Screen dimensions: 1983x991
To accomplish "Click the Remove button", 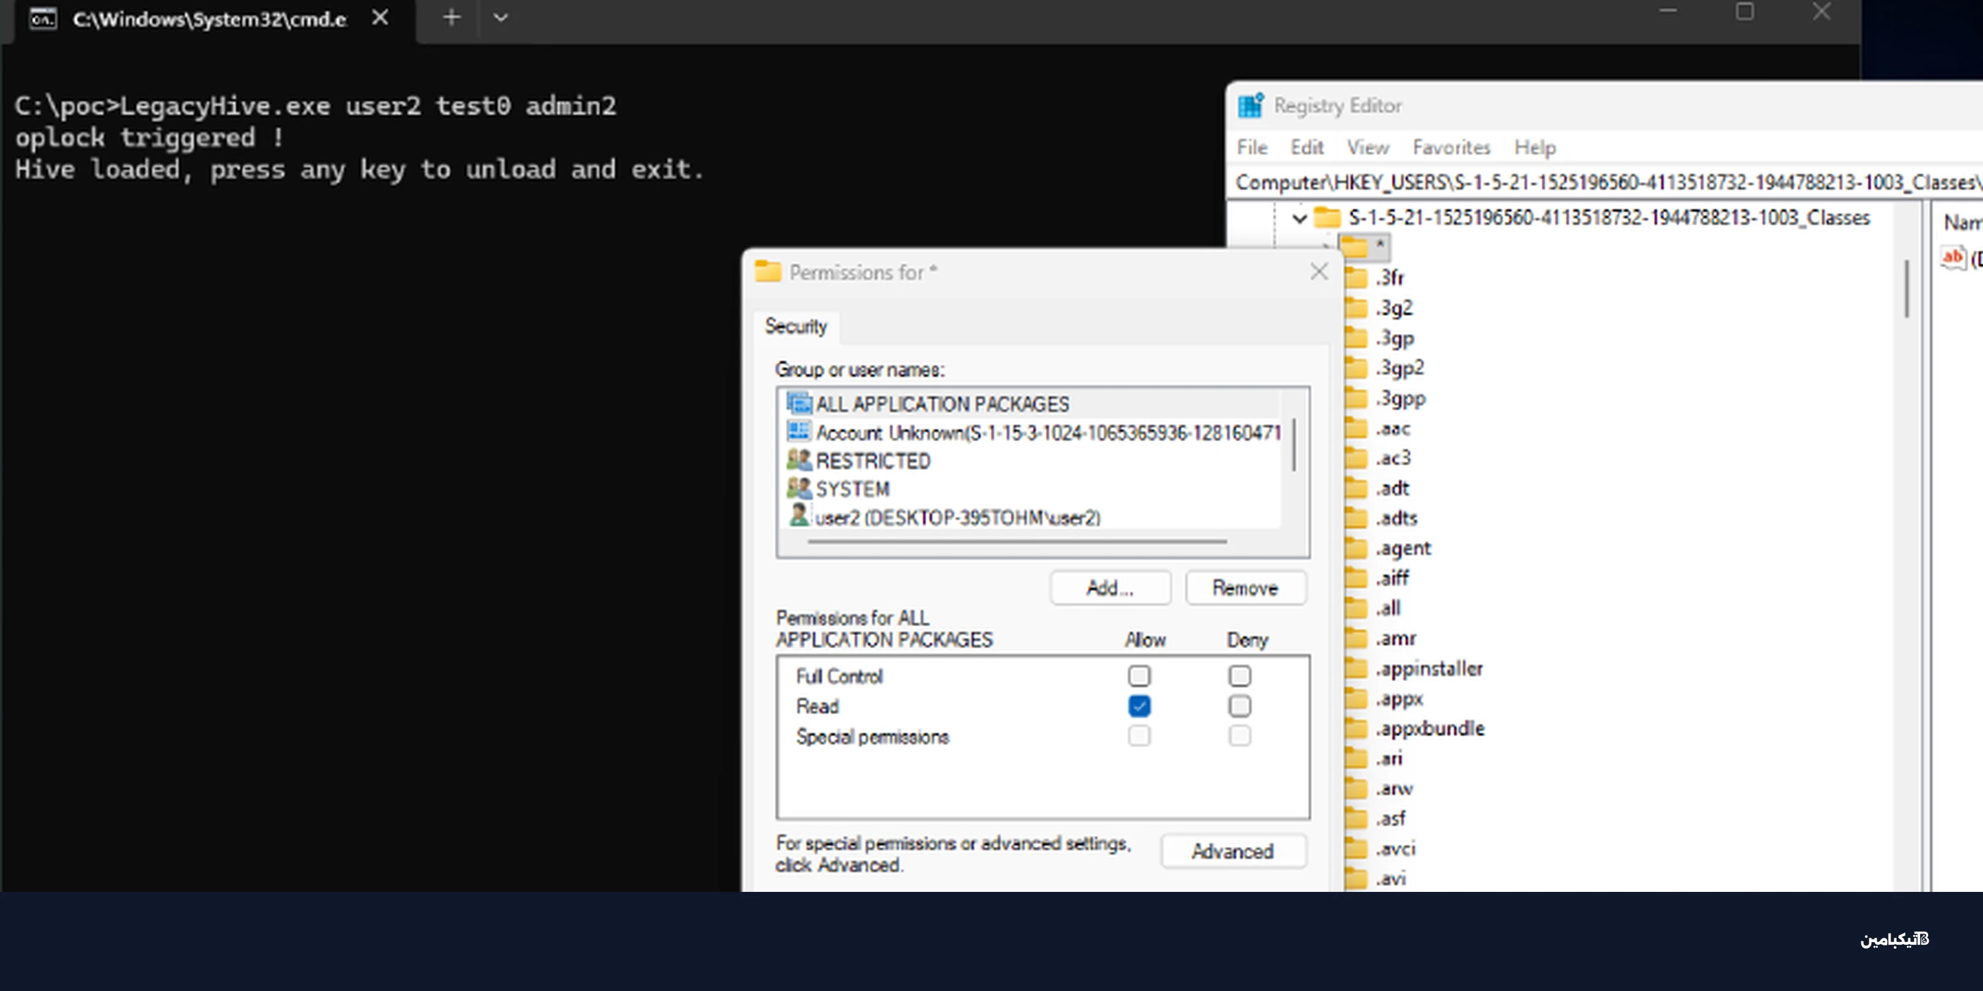I will [x=1245, y=588].
